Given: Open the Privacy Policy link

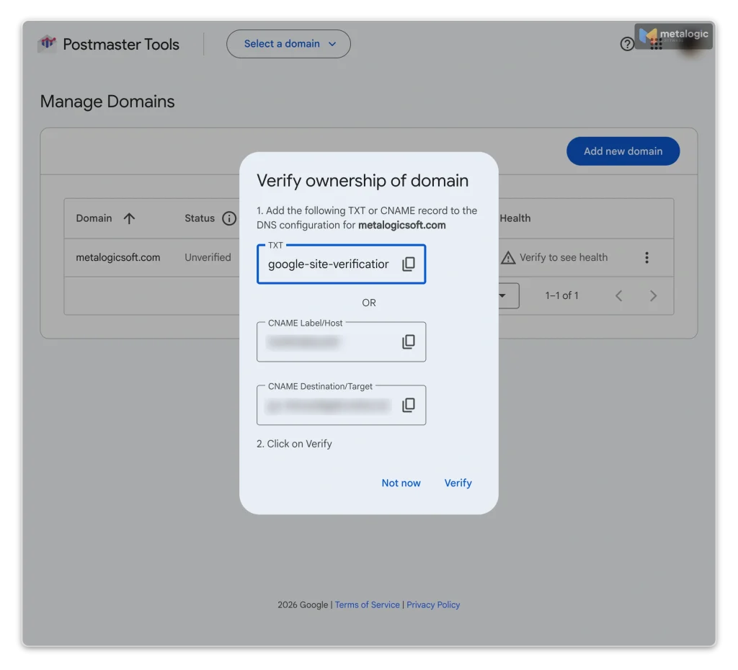Looking at the screenshot, I should point(433,604).
